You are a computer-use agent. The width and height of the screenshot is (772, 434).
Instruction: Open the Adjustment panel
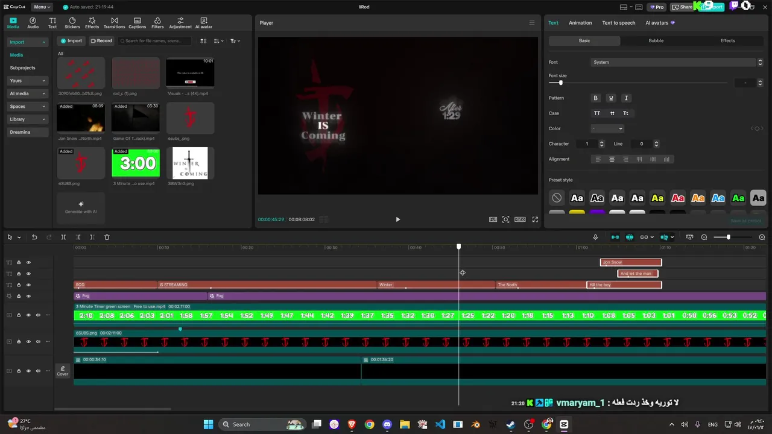(x=180, y=23)
